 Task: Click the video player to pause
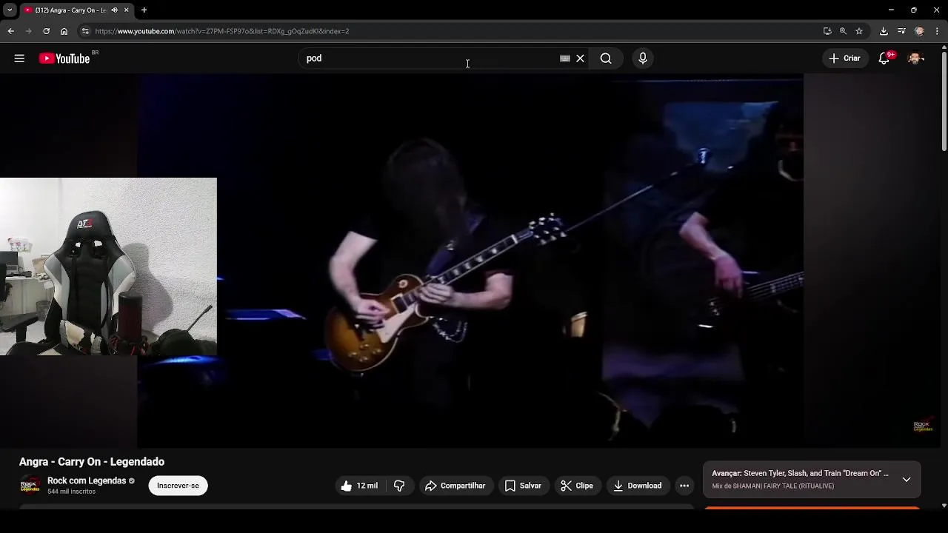tap(470, 259)
